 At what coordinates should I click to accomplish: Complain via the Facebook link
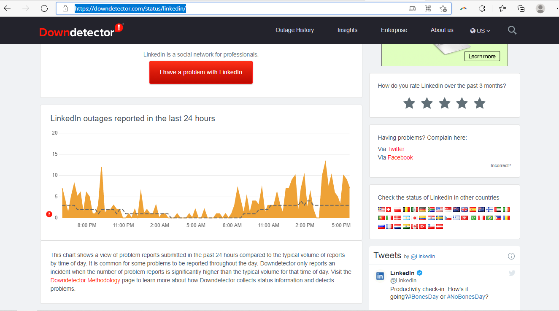tap(400, 157)
